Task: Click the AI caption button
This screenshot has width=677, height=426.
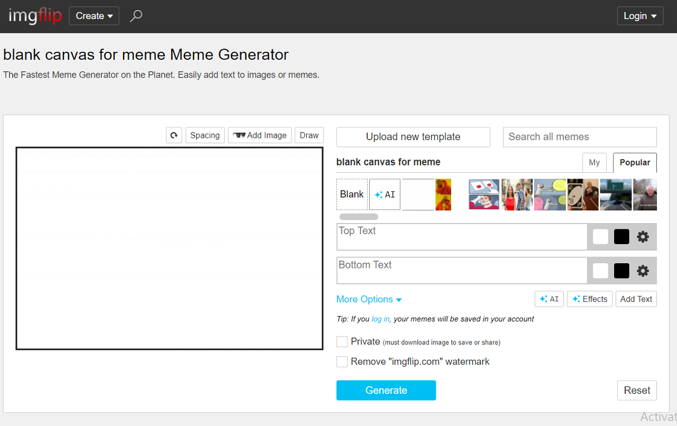Action: coord(549,299)
